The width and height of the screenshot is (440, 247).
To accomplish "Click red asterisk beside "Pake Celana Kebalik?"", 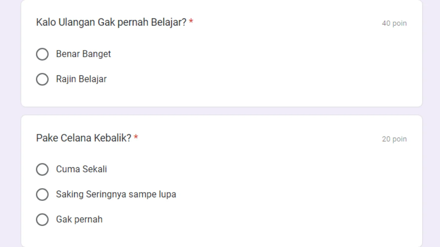I will point(136,138).
